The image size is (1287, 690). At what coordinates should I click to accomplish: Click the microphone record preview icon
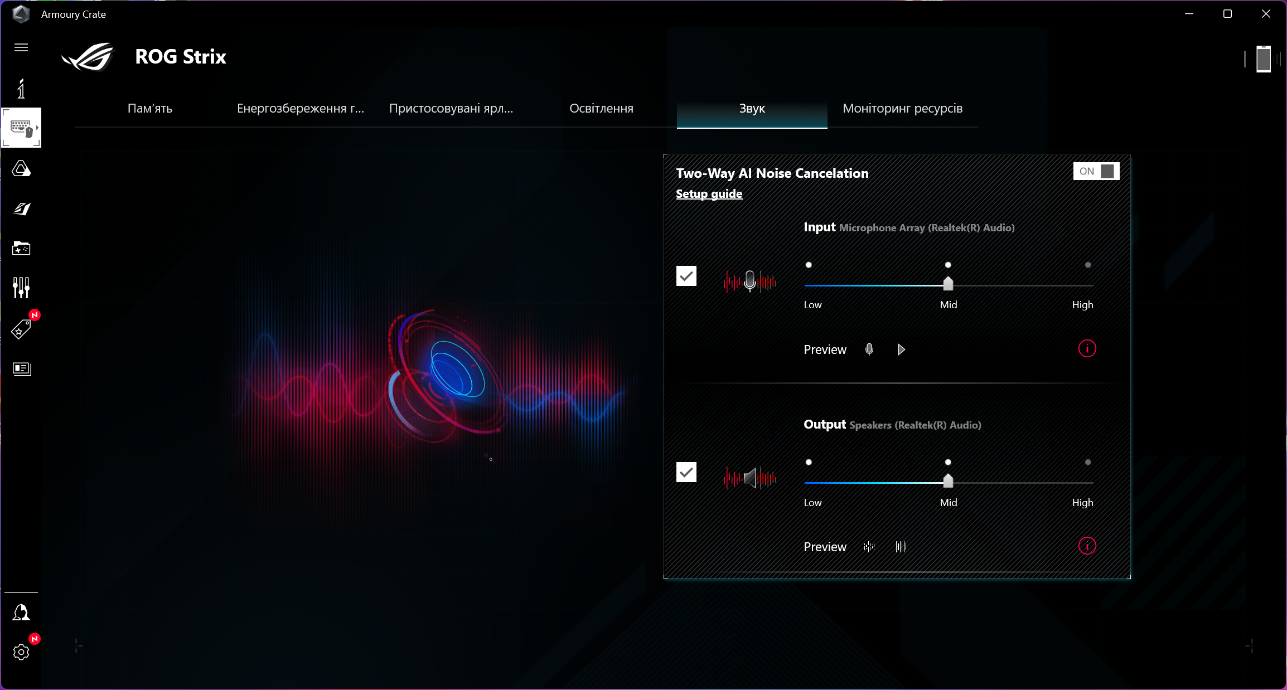coord(869,349)
